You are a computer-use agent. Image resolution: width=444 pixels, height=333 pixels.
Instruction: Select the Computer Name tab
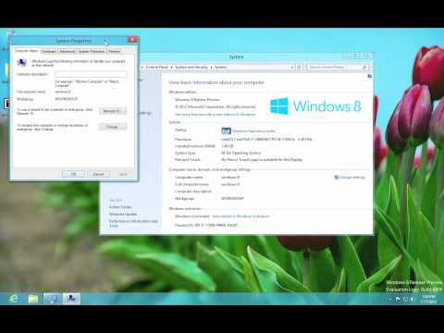pyautogui.click(x=26, y=51)
